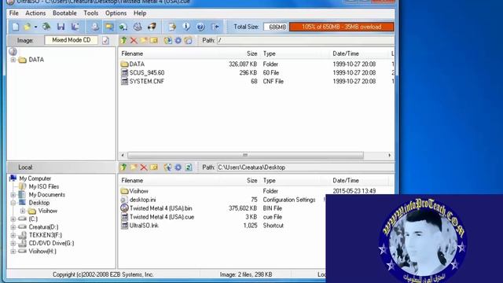The width and height of the screenshot is (503, 283).
Task: Click the green Up arrow in Local toolbar
Action: pos(123,167)
